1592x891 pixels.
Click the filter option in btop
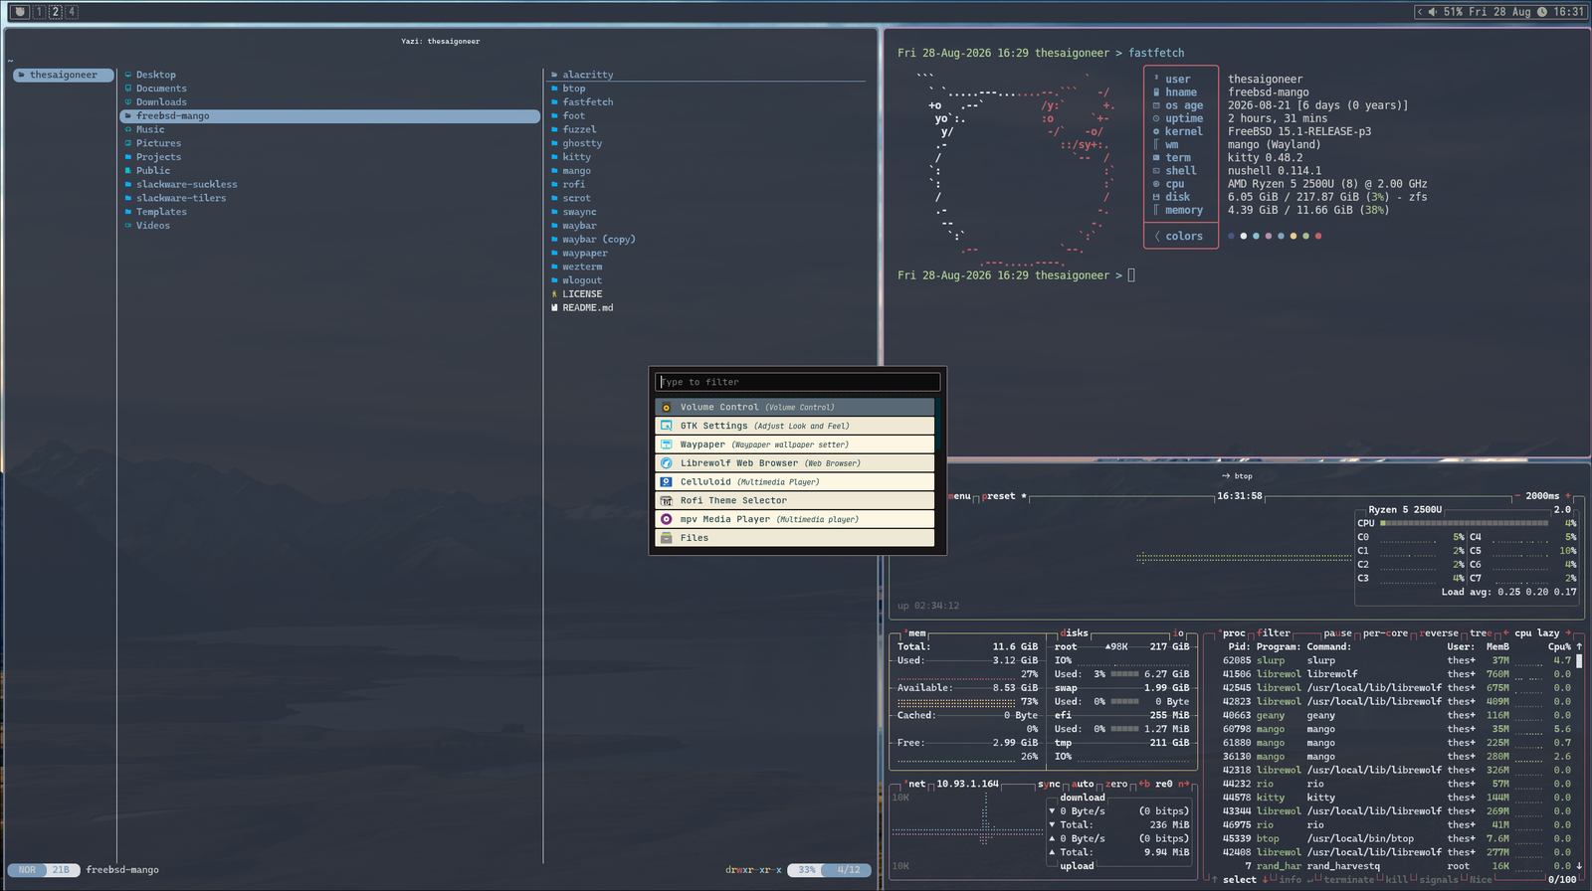[1274, 633]
